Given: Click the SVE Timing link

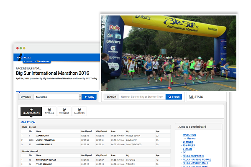Looking at the screenshot, I should (x=91, y=78).
